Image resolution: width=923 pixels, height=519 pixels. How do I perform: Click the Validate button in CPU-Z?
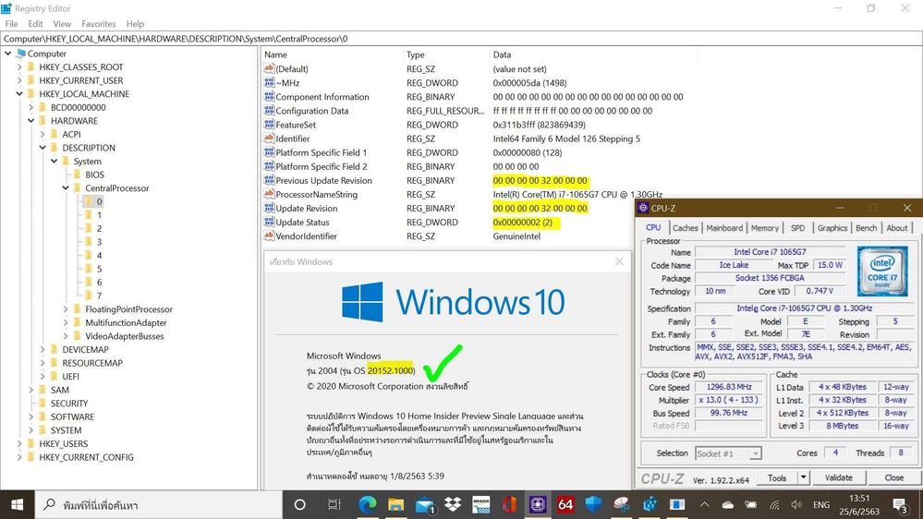pos(838,477)
